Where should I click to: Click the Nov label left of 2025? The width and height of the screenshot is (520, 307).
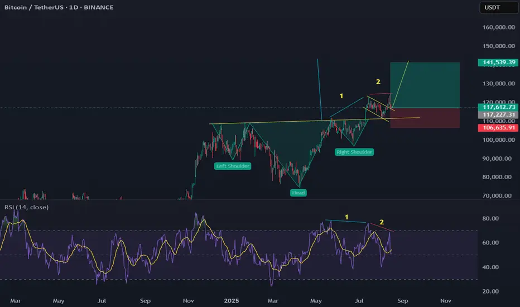[x=189, y=301]
